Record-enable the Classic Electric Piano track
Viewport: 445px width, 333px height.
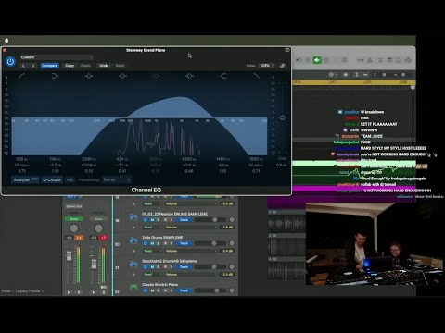[x=165, y=290]
